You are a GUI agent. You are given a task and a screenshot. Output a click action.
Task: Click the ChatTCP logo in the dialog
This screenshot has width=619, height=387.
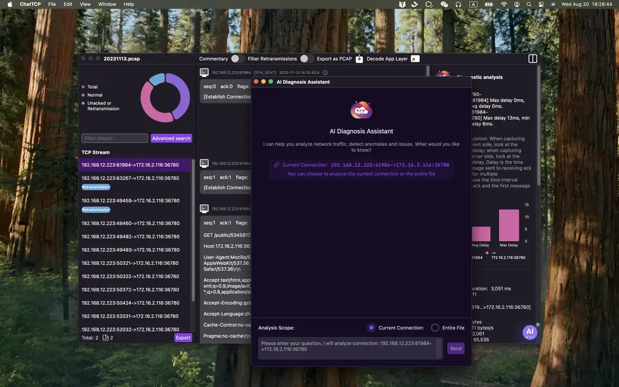click(361, 111)
